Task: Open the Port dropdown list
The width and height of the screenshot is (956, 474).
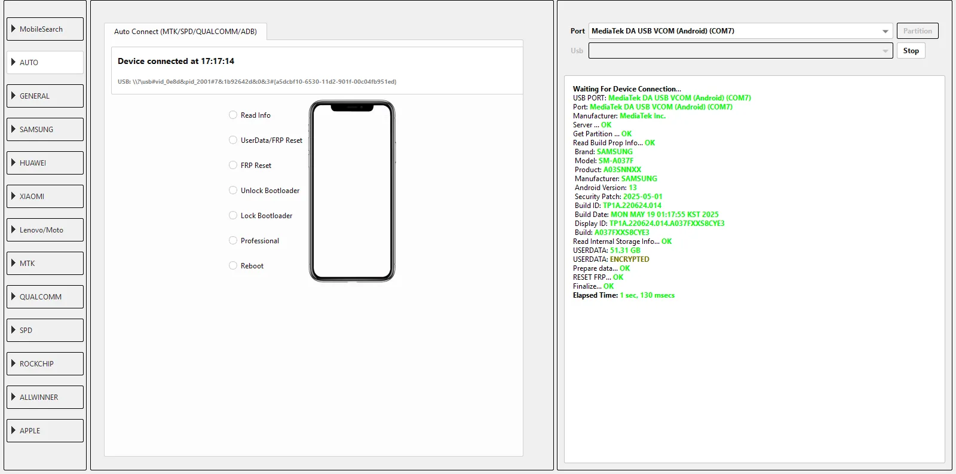Action: [885, 31]
